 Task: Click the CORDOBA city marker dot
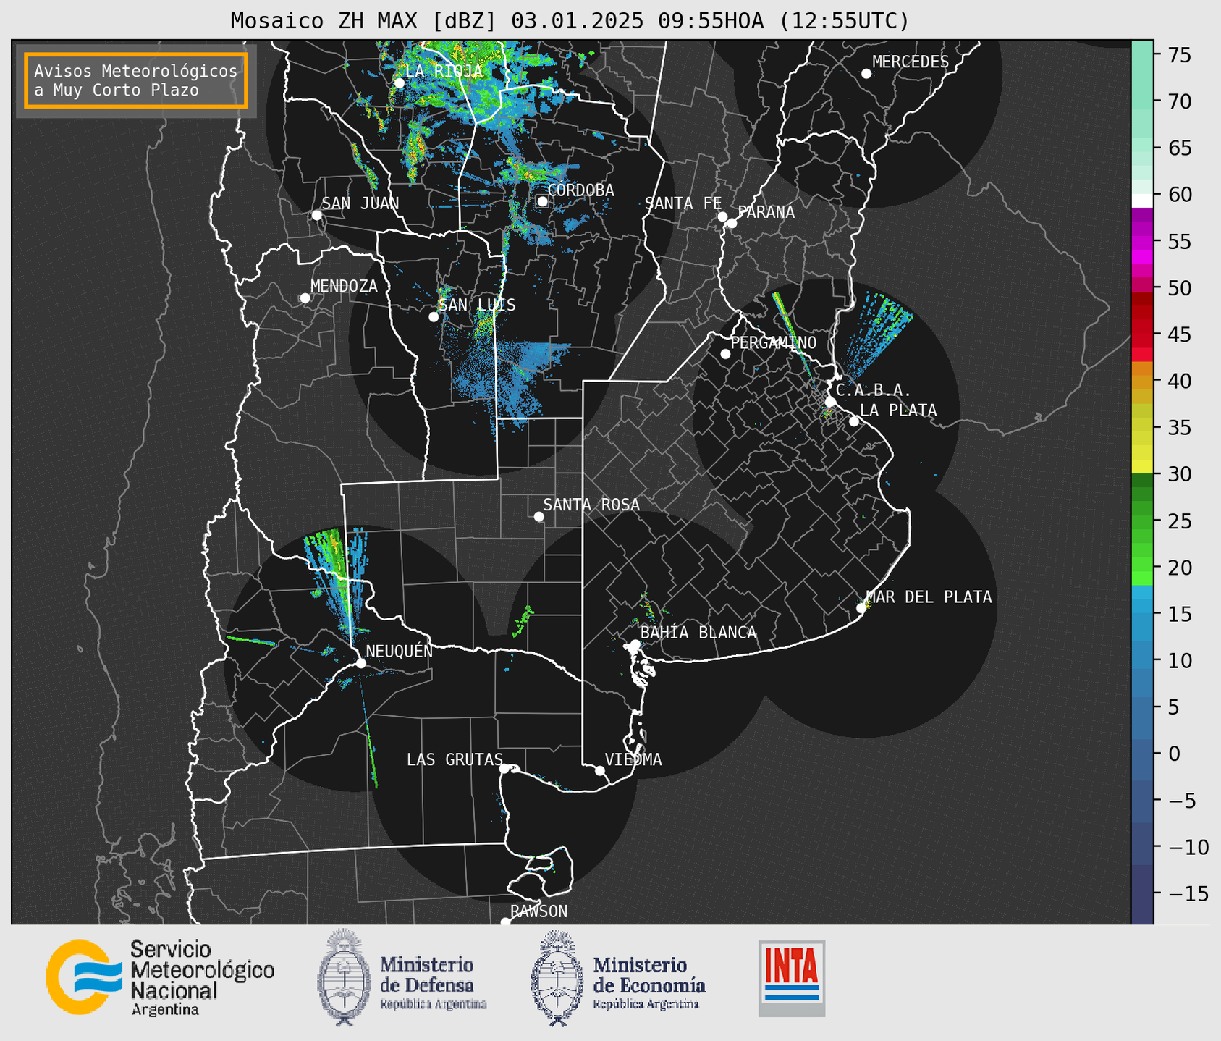pos(542,201)
